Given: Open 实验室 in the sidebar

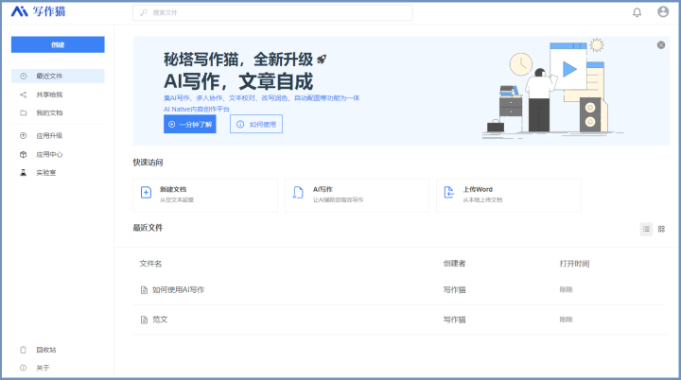Looking at the screenshot, I should 58,173.
